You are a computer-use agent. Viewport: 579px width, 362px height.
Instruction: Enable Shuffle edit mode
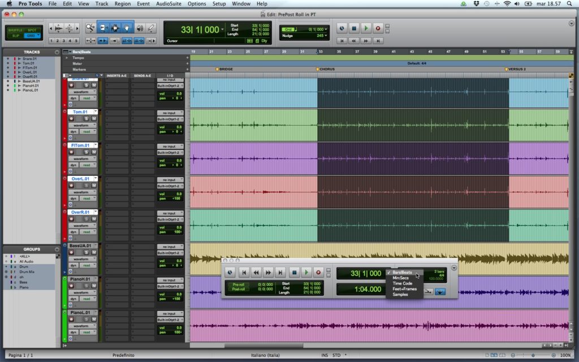click(x=15, y=30)
